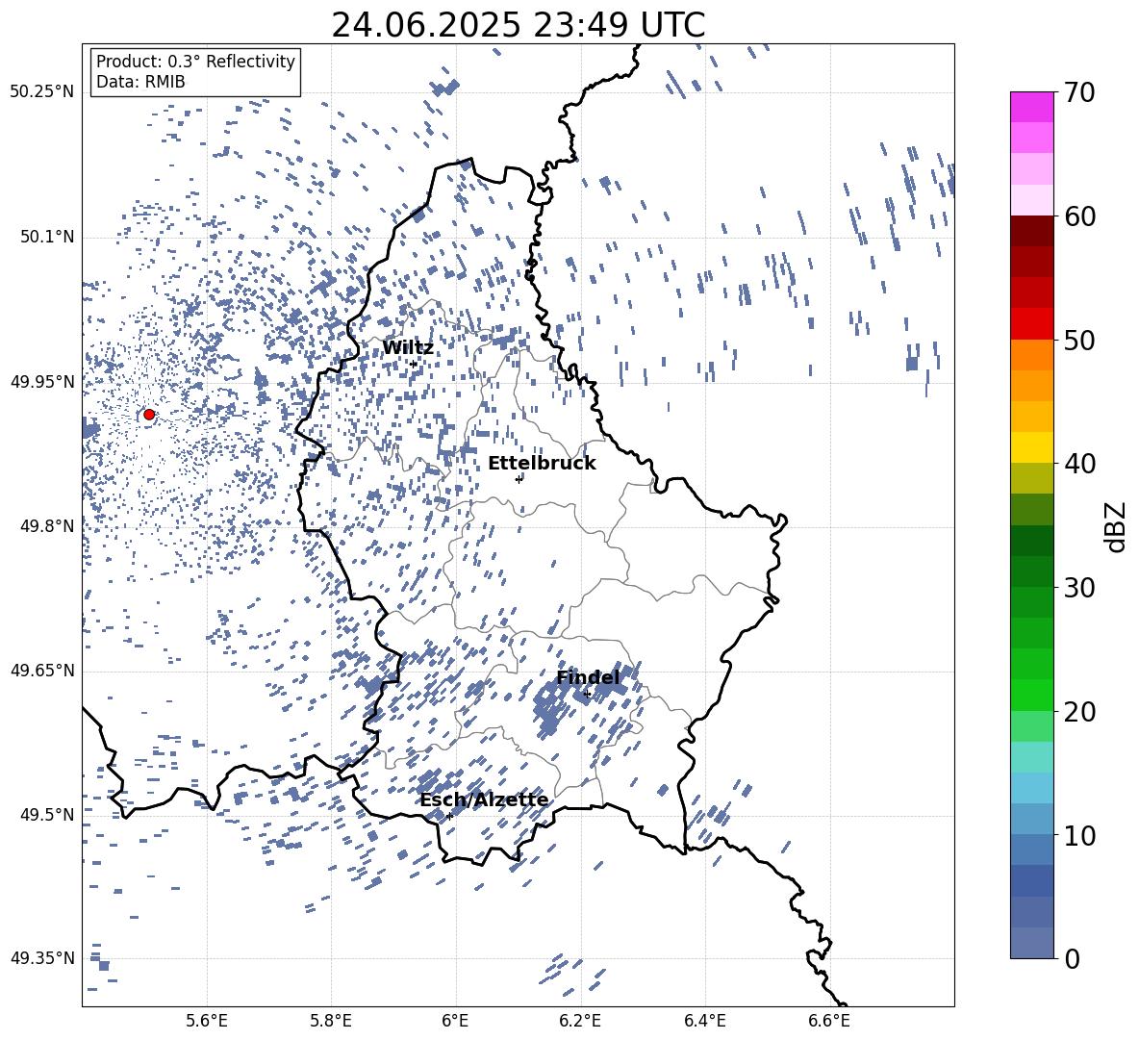The height and width of the screenshot is (1040, 1139).
Task: Click the Esch/Alzette city label
Action: pos(484,799)
